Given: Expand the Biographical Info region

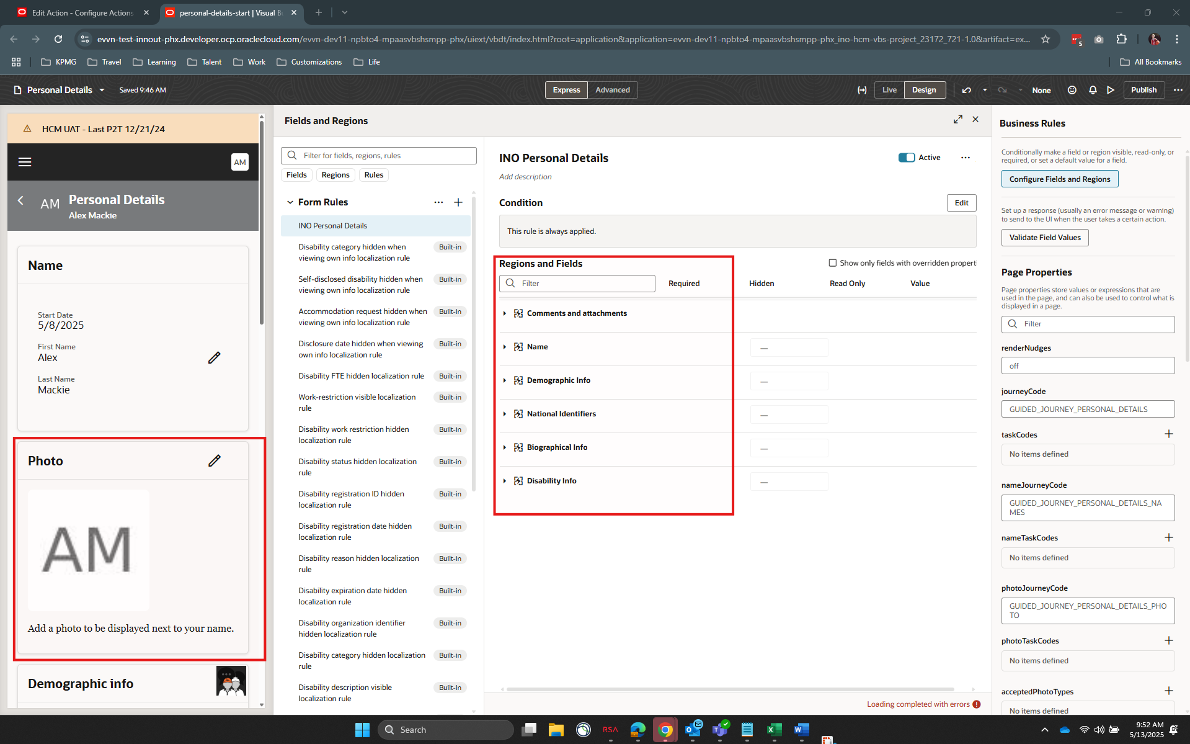Looking at the screenshot, I should [x=505, y=447].
